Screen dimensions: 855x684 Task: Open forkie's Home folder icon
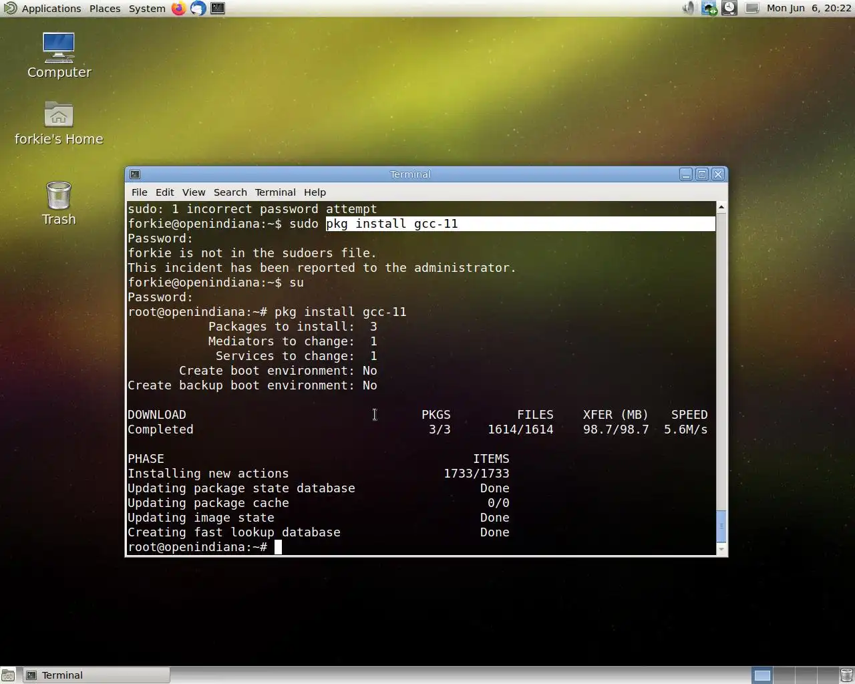tap(59, 124)
